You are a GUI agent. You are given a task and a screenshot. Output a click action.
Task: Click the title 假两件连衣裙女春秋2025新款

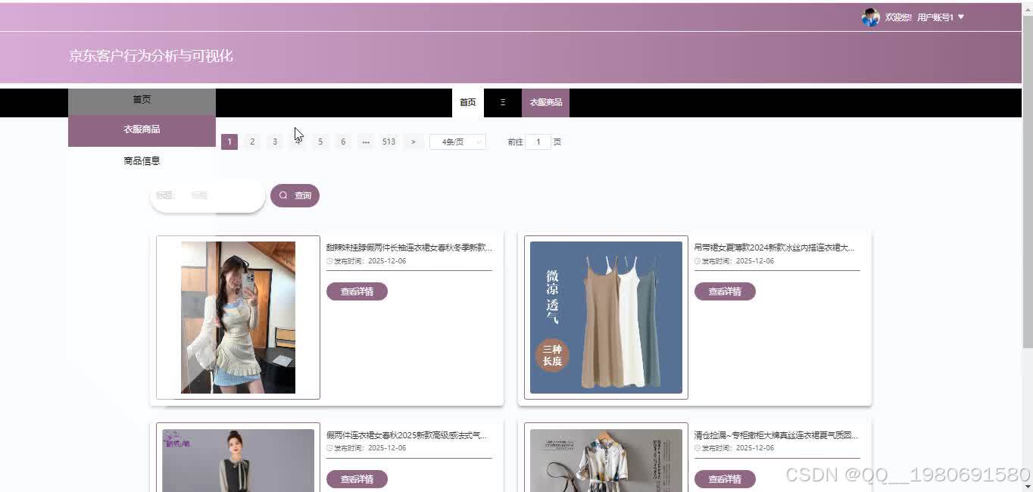407,435
